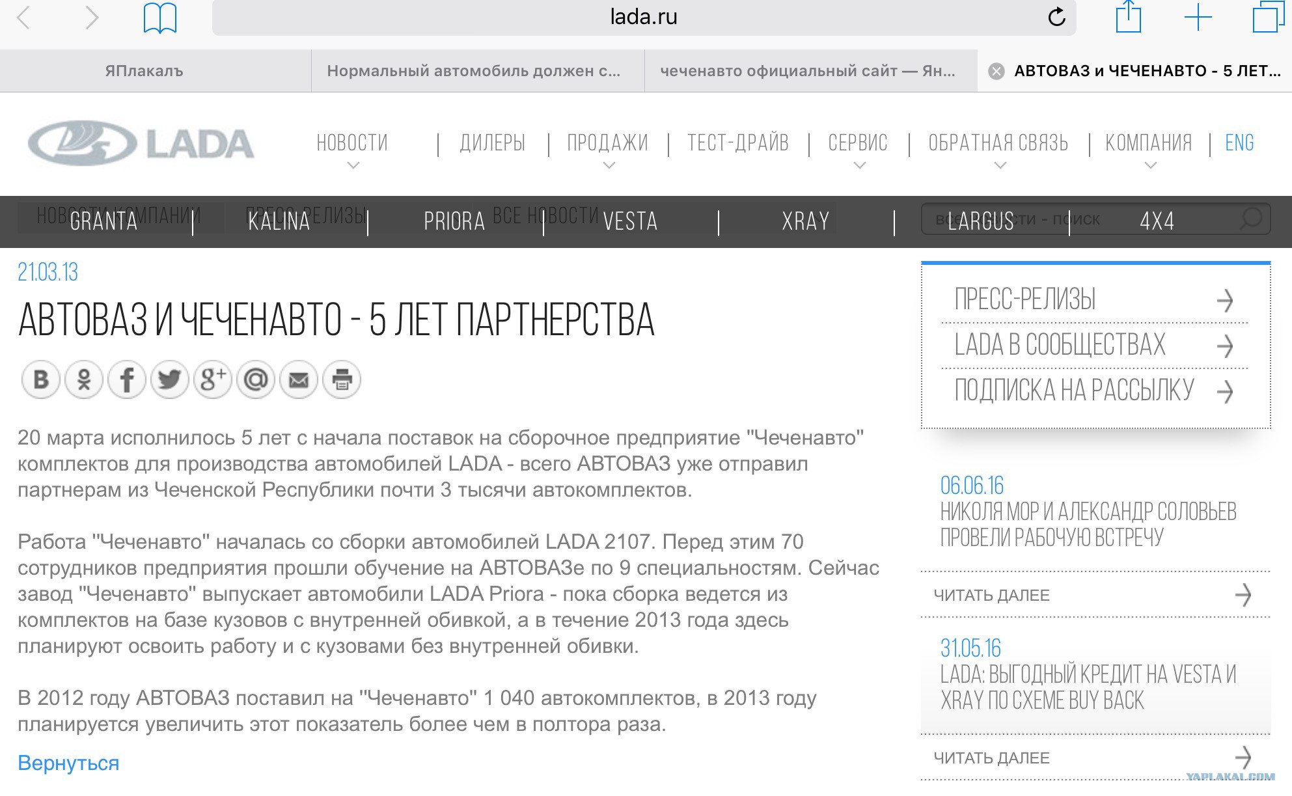Open the ПРЕСС-РЕЛИЗЫ sidebar link
This screenshot has width=1292, height=796.
(x=1025, y=299)
